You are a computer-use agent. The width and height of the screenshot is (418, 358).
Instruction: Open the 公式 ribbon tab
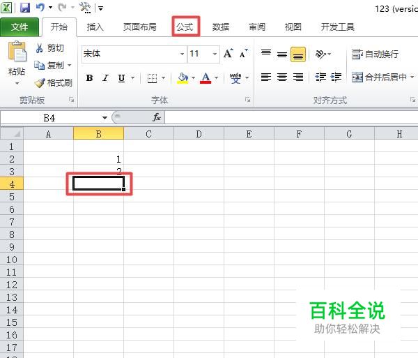[x=185, y=27]
